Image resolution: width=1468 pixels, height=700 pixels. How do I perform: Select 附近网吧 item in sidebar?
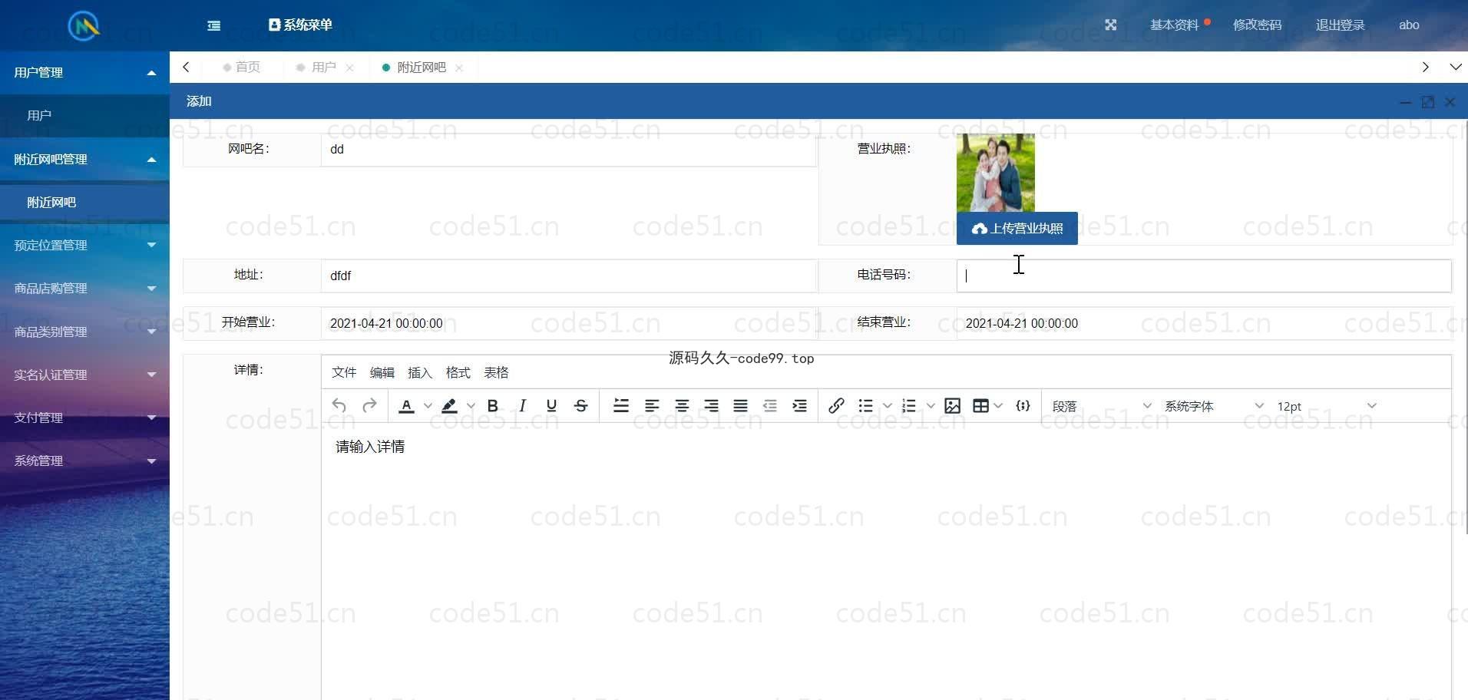point(84,202)
